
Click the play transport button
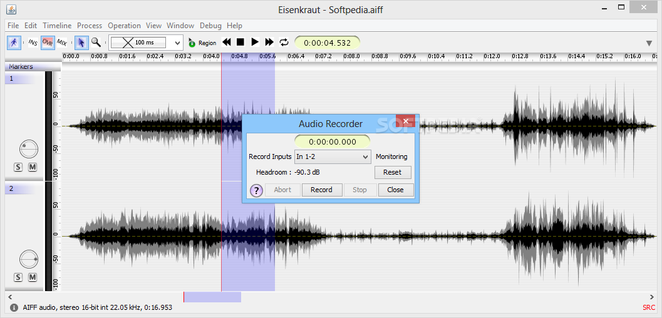pos(254,42)
